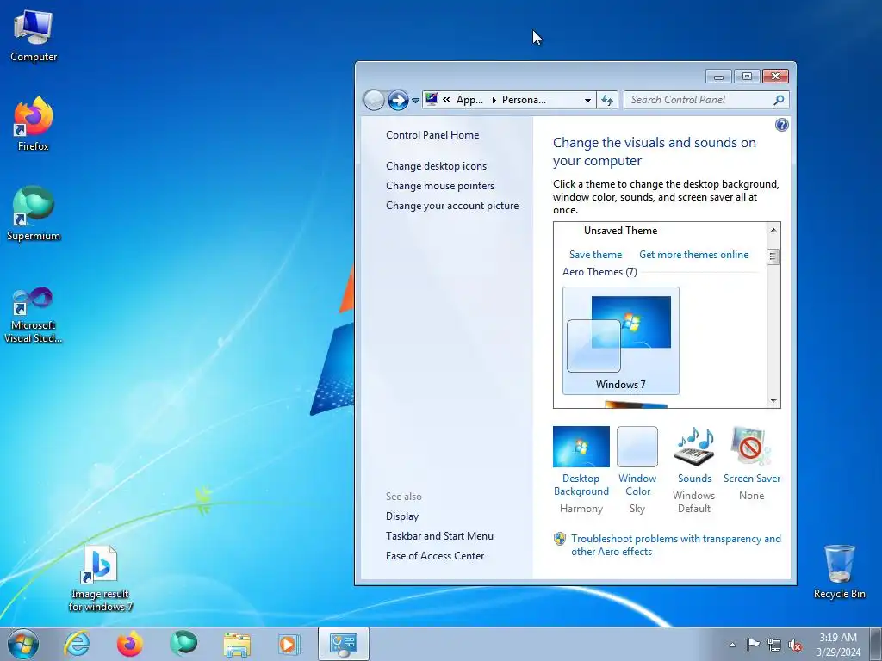The width and height of the screenshot is (882, 661).
Task: Click the theme list scroll down arrow
Action: pyautogui.click(x=773, y=401)
